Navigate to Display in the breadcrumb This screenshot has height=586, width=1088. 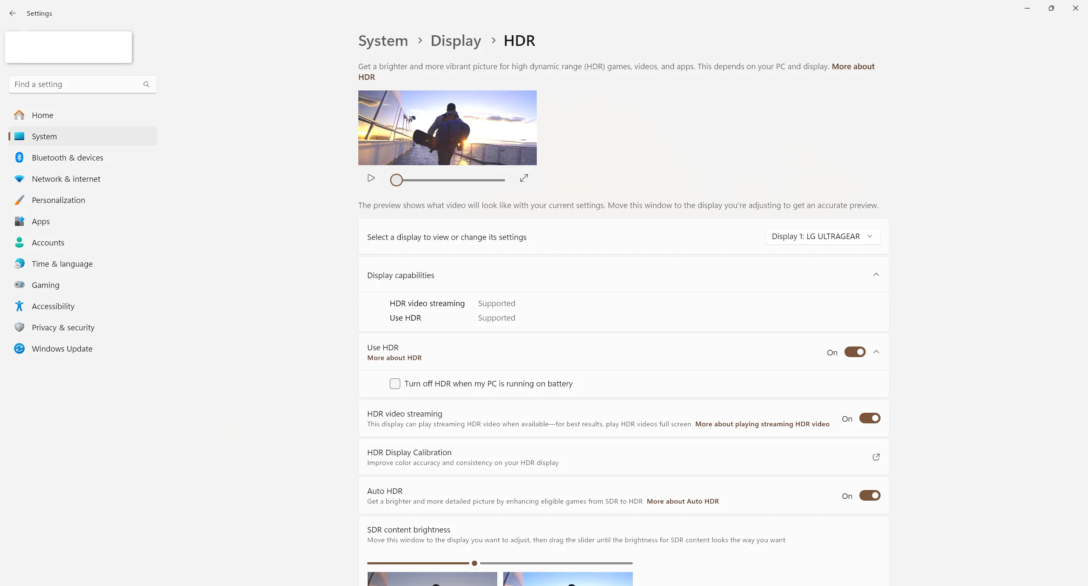pos(456,41)
